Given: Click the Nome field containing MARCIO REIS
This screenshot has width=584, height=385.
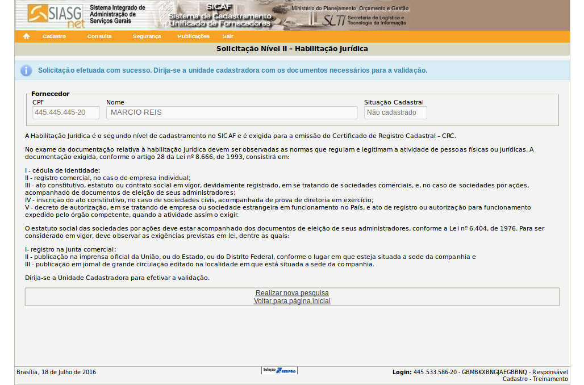Looking at the screenshot, I should [232, 112].
